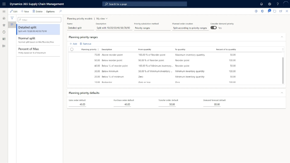
Task: Click the help question mark icon
Action: click(278, 4)
